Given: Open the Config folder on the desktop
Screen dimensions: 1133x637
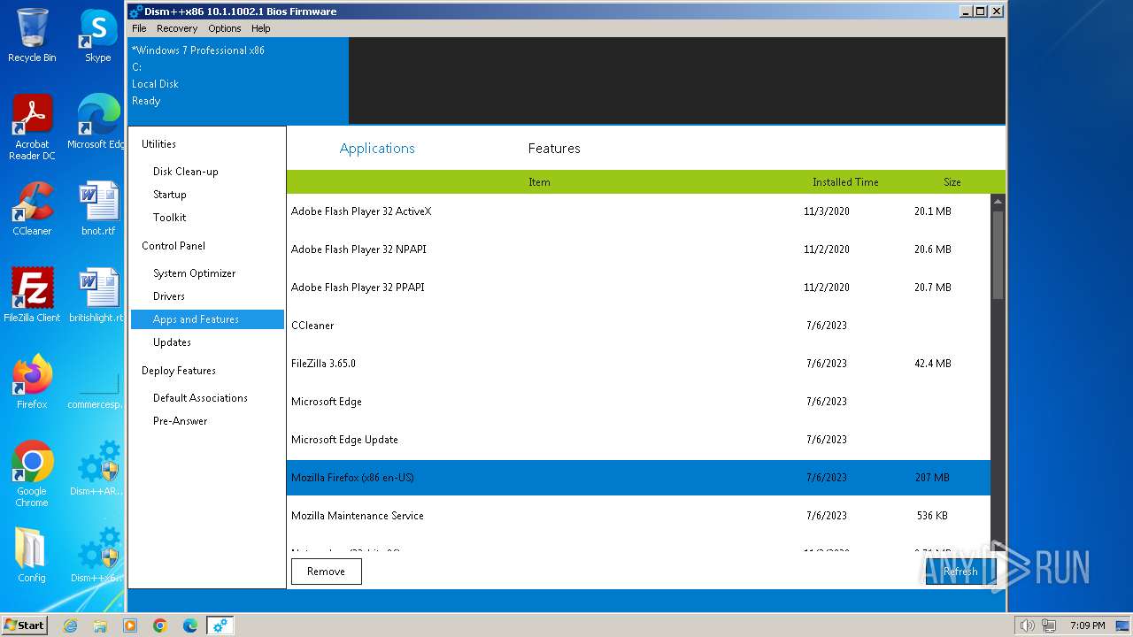Looking at the screenshot, I should [32, 555].
